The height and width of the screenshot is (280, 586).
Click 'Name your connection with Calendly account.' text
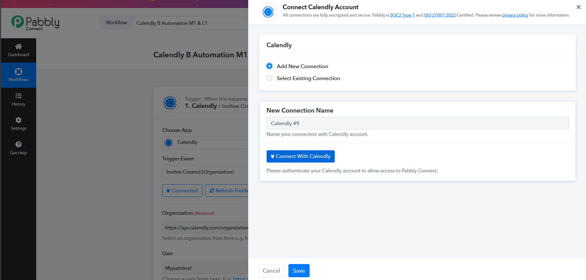(317, 134)
